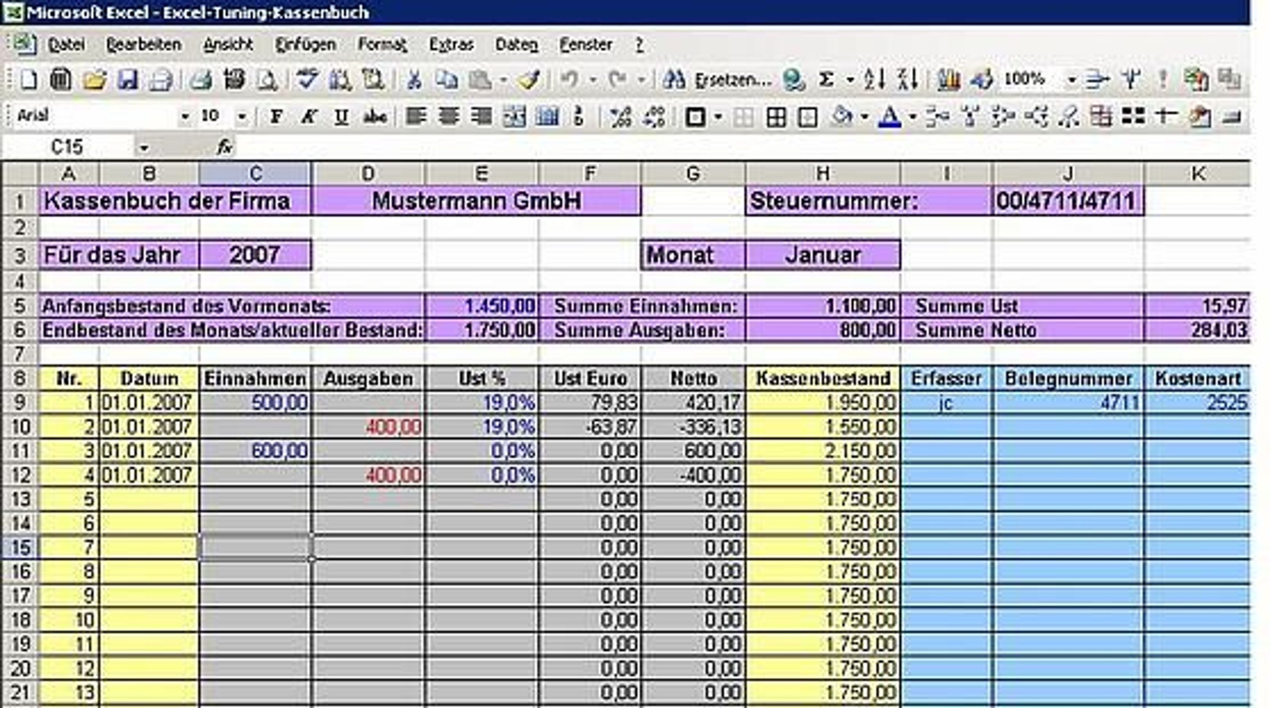Expand the Name Box dropdown arrow

coord(144,147)
